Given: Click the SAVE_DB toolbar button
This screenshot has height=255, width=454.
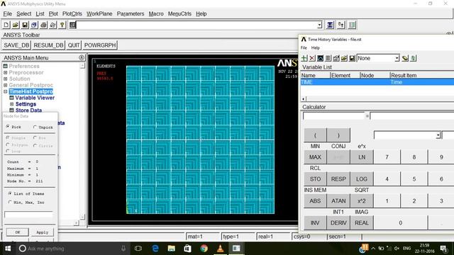Looking at the screenshot, I should pyautogui.click(x=16, y=45).
